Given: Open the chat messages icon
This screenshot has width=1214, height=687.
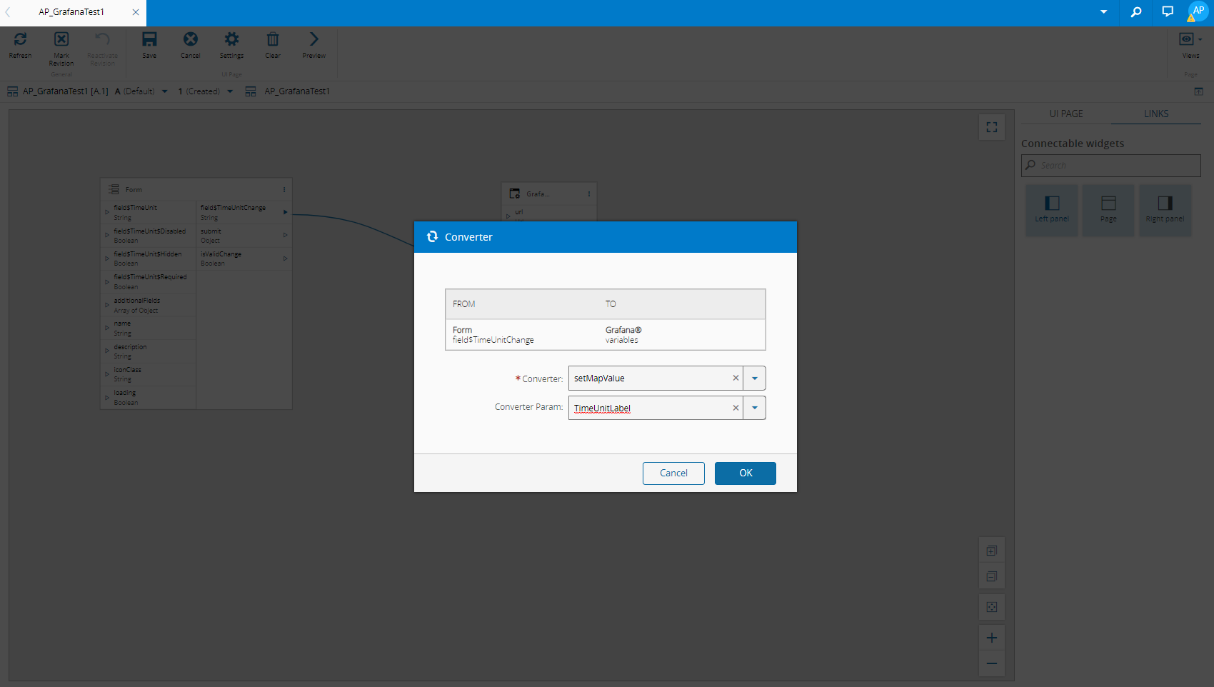Looking at the screenshot, I should tap(1168, 12).
